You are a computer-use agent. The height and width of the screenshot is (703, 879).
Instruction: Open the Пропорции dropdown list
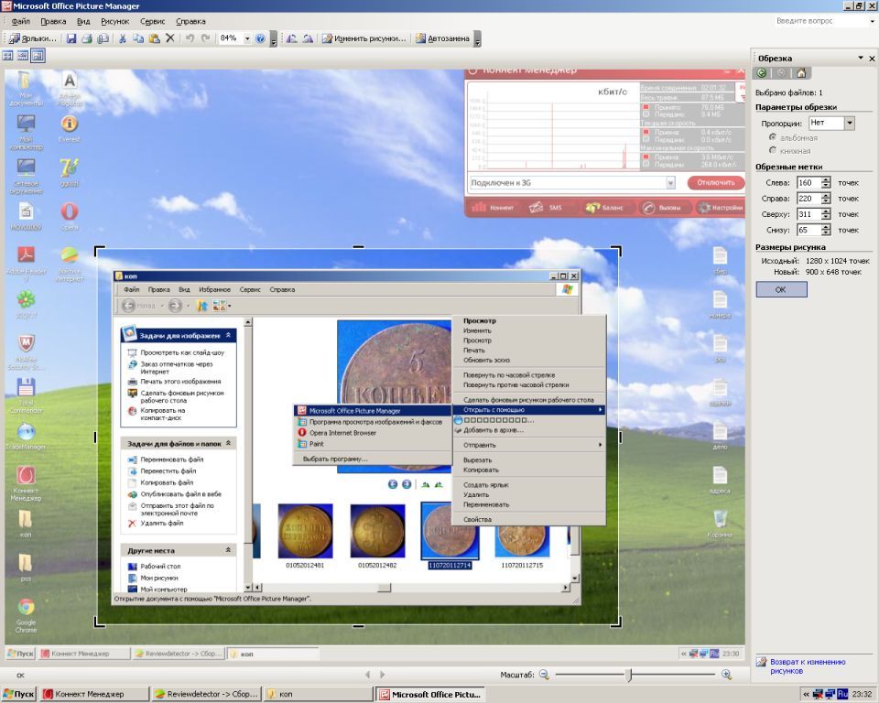pyautogui.click(x=849, y=123)
